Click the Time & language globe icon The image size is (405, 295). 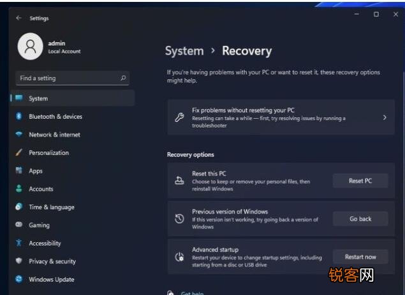19,207
